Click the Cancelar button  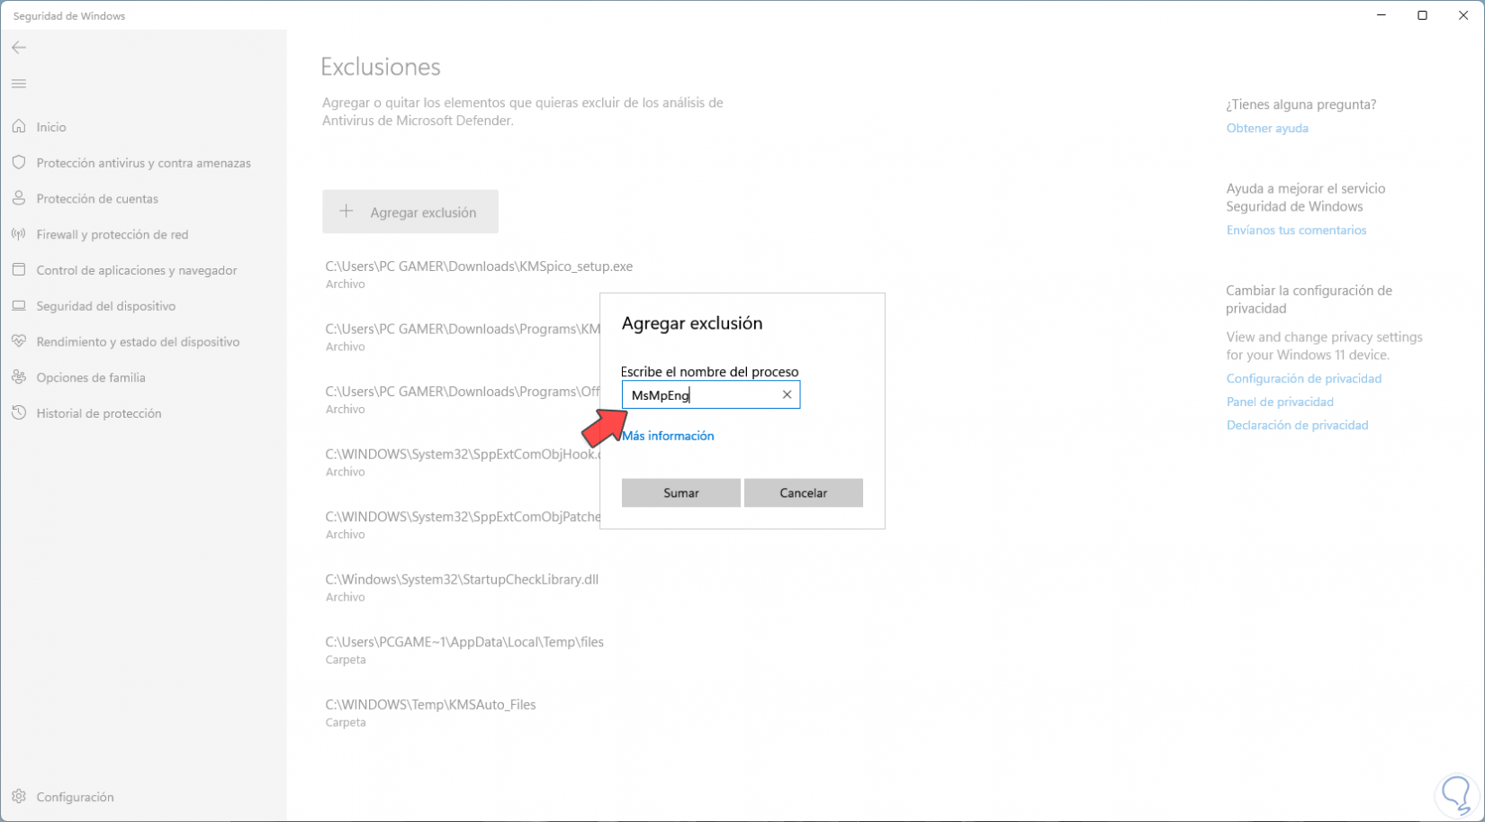click(804, 492)
